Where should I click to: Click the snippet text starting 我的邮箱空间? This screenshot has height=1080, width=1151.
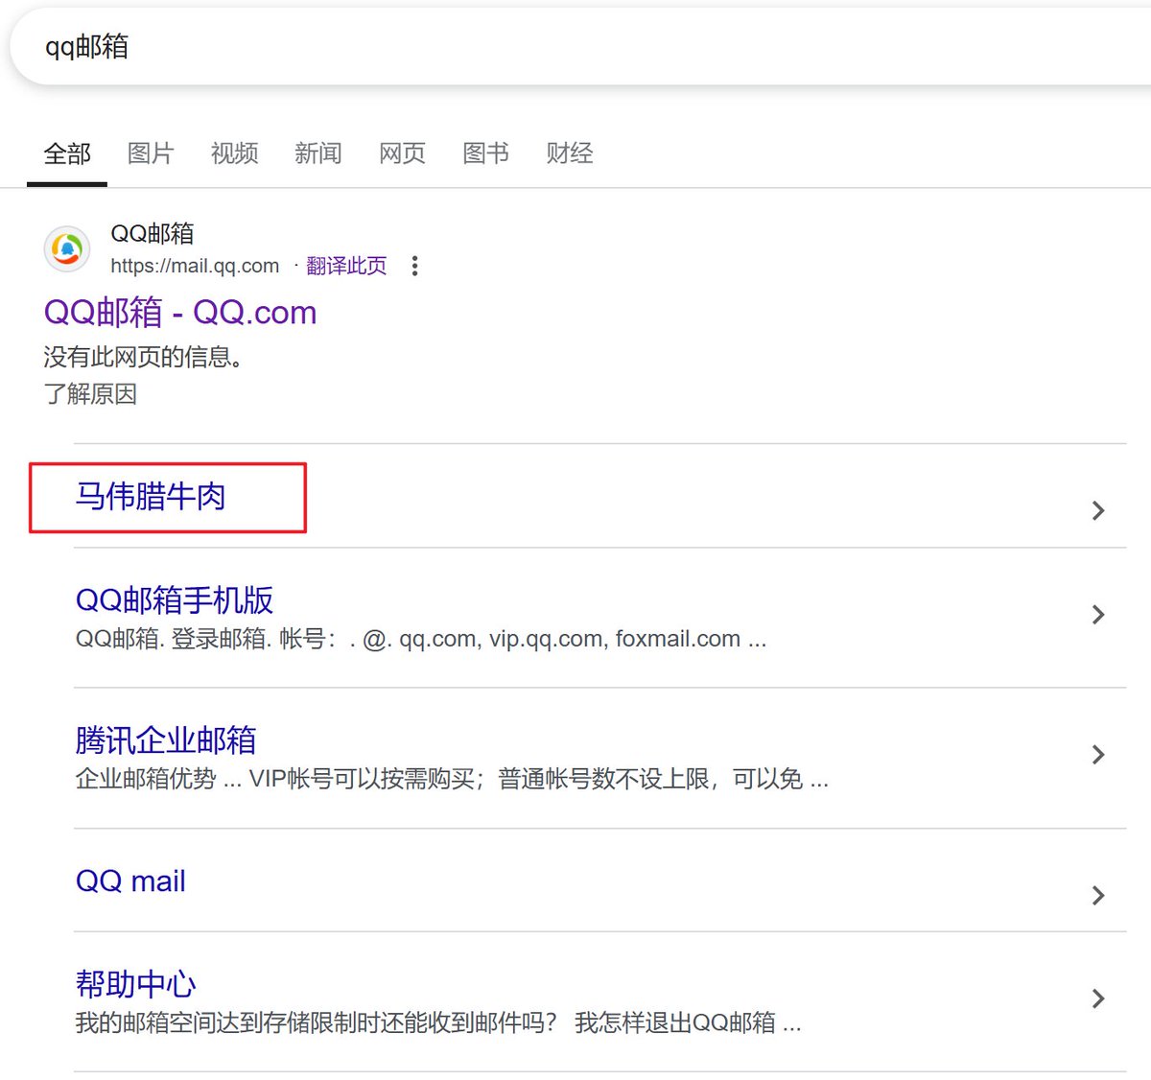tap(438, 1022)
